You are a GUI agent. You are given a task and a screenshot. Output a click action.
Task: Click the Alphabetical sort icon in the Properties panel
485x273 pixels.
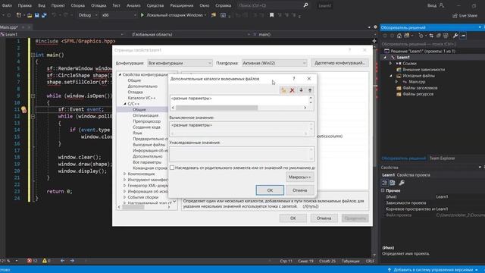click(x=393, y=183)
